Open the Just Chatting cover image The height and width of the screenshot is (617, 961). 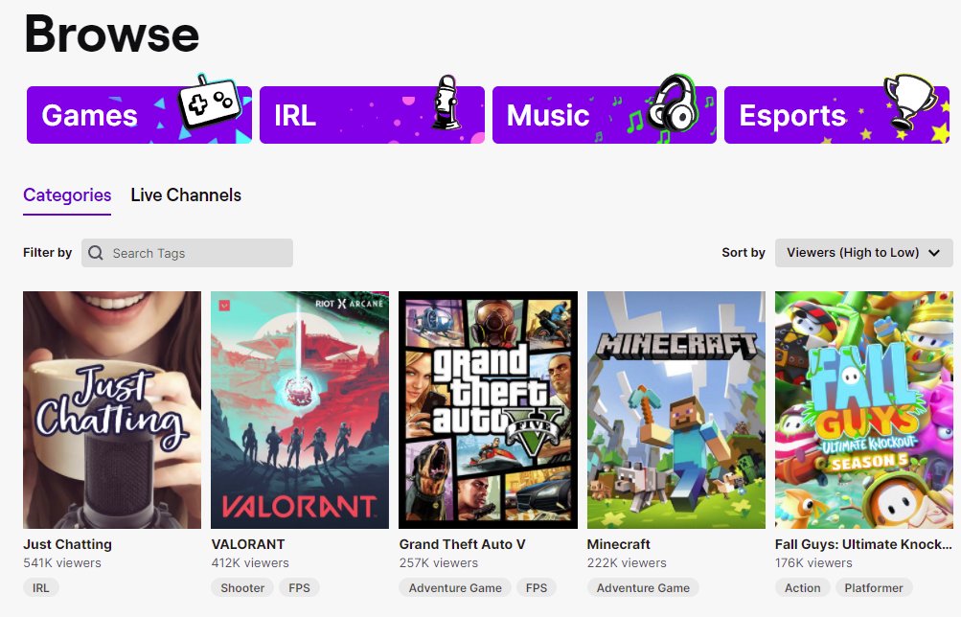[x=112, y=410]
